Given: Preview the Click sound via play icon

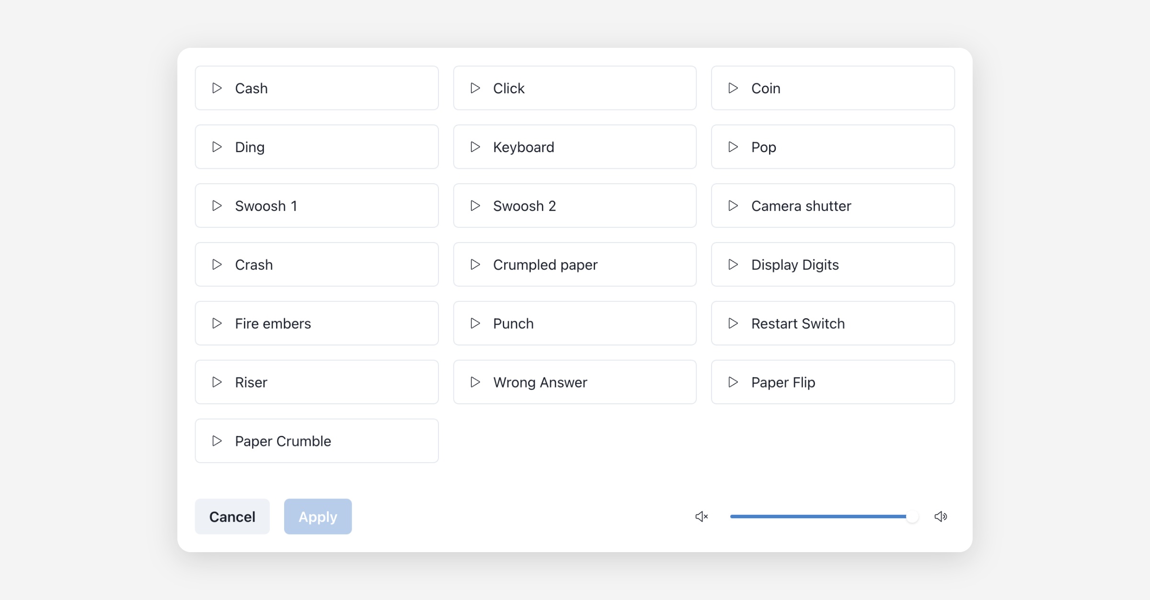Looking at the screenshot, I should pyautogui.click(x=475, y=88).
